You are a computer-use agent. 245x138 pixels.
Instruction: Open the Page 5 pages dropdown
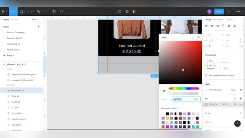36,20
